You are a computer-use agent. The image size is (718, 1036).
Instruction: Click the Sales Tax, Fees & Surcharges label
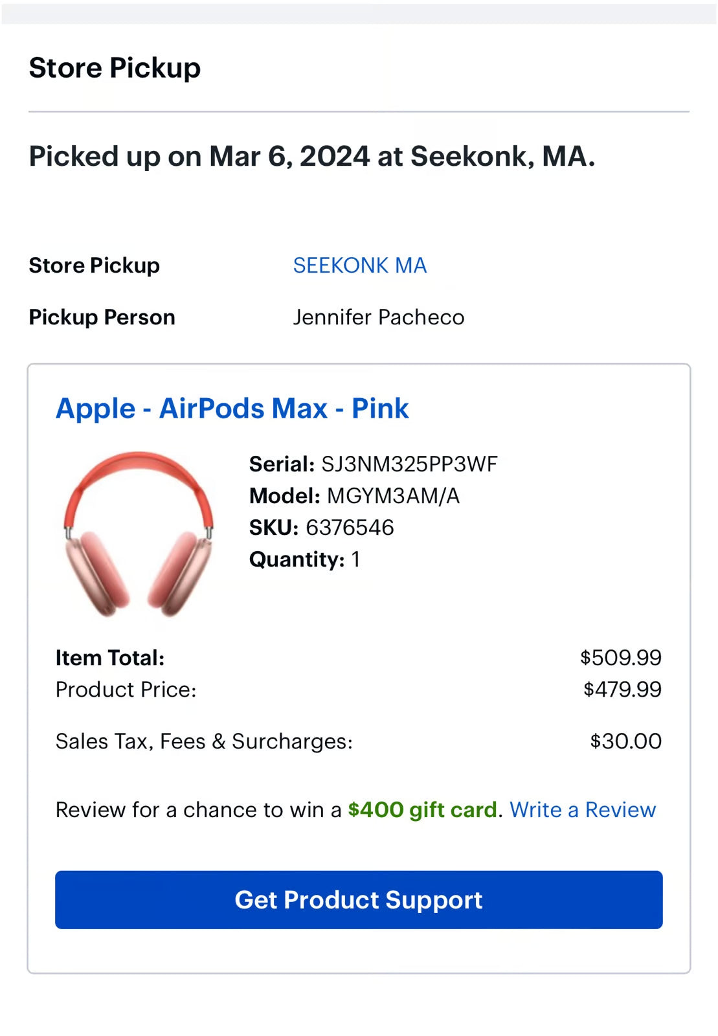(x=203, y=740)
